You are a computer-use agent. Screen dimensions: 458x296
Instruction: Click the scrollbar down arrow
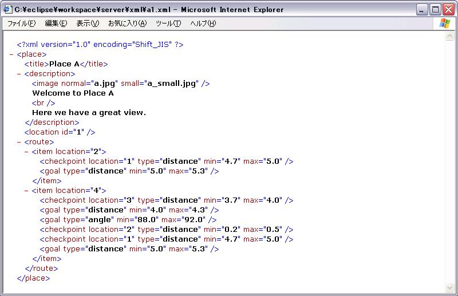pyautogui.click(x=450, y=287)
